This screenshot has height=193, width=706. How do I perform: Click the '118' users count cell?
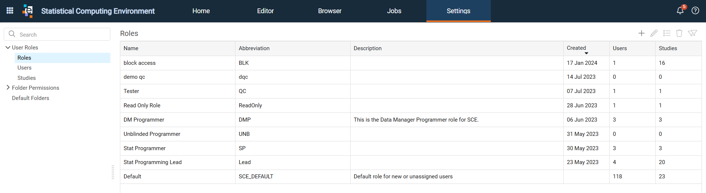coord(632,177)
